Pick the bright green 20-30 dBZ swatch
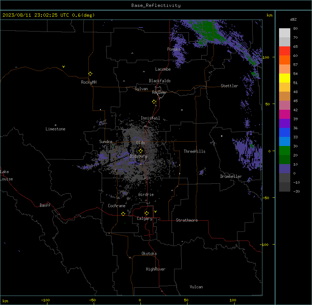The height and width of the screenshot is (305, 312). [284, 151]
